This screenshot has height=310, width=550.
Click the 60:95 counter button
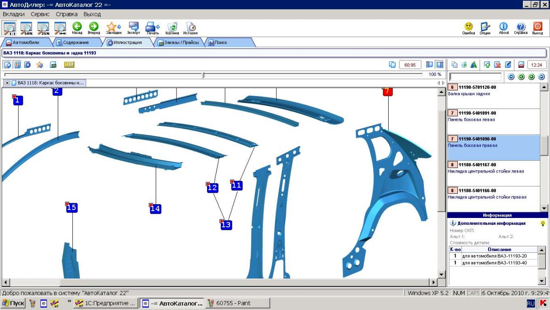pyautogui.click(x=410, y=65)
